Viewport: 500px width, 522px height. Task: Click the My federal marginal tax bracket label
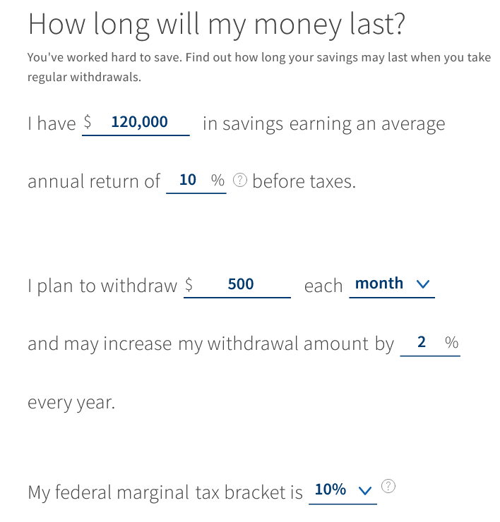point(165,492)
